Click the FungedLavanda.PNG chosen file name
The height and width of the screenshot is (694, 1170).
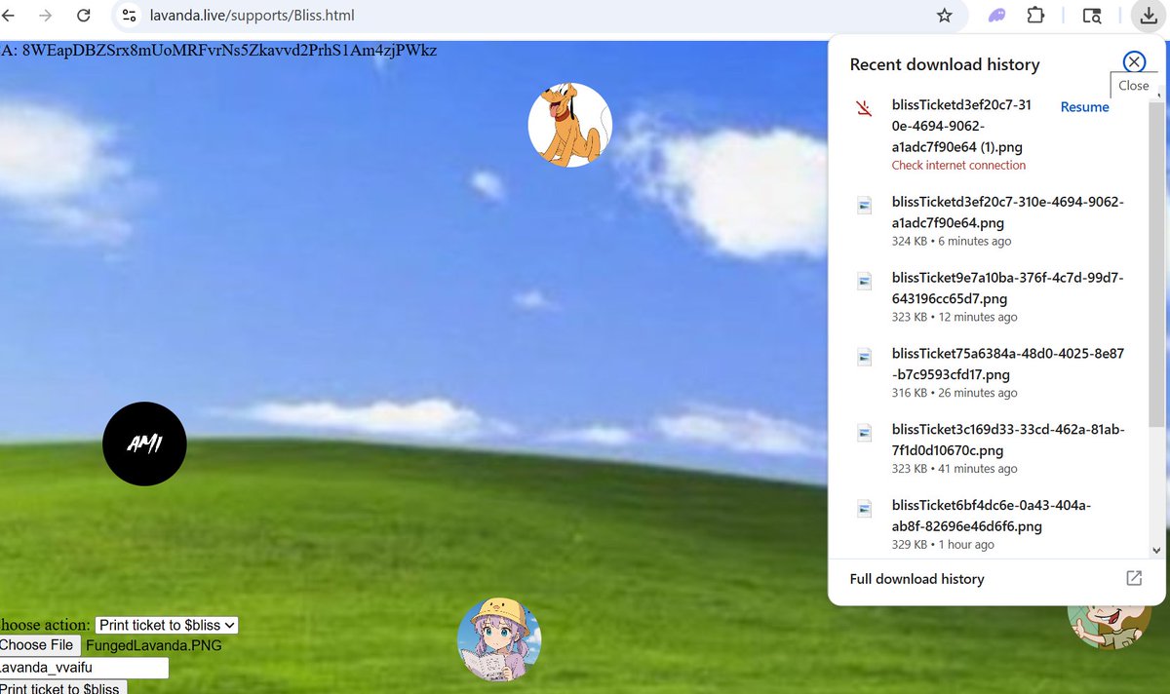coord(154,645)
